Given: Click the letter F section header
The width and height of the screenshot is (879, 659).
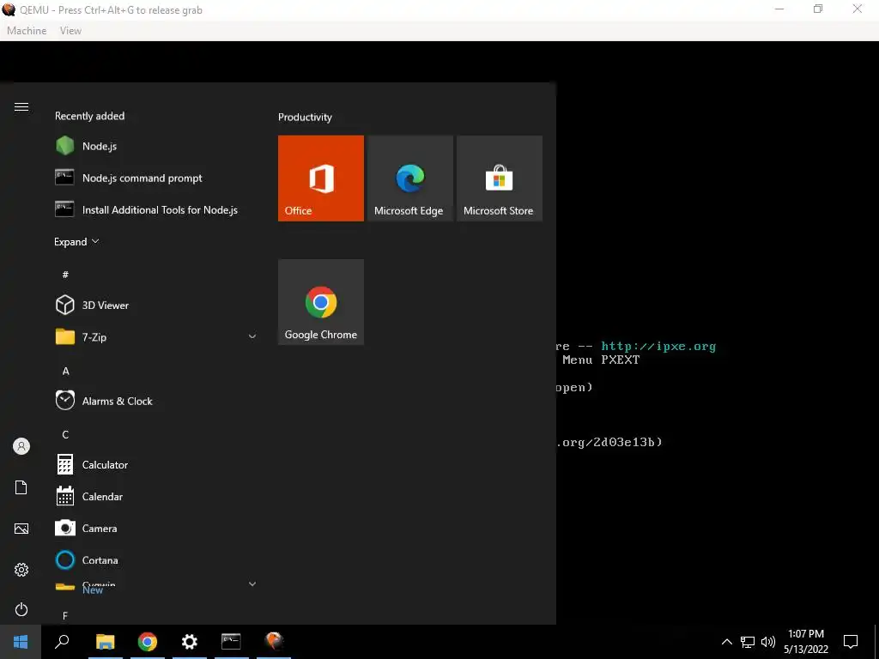Looking at the screenshot, I should pos(65,616).
